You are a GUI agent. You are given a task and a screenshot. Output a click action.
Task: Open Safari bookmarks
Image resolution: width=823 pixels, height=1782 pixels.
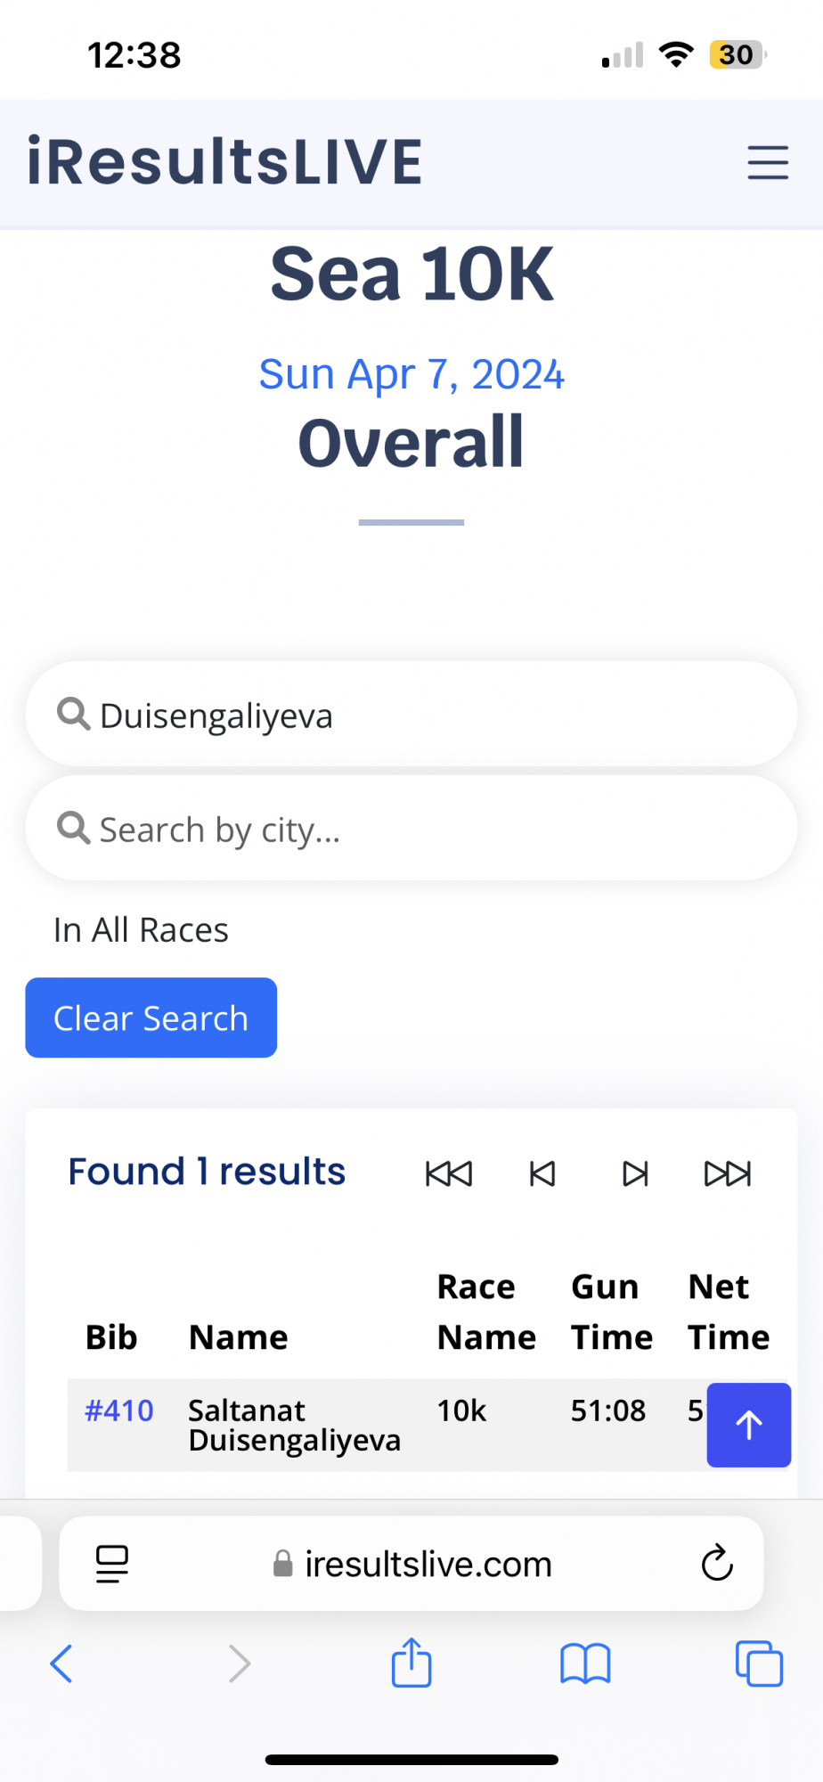coord(585,1663)
